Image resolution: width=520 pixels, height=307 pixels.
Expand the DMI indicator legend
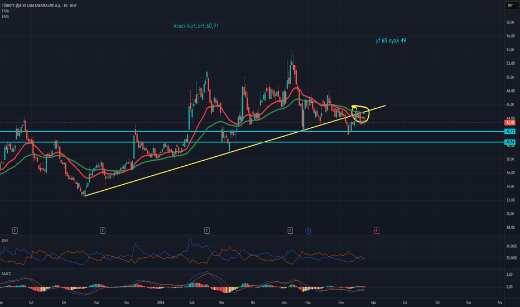(x=6, y=241)
